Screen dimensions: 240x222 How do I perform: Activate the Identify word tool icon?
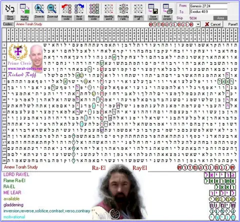coord(109,9)
